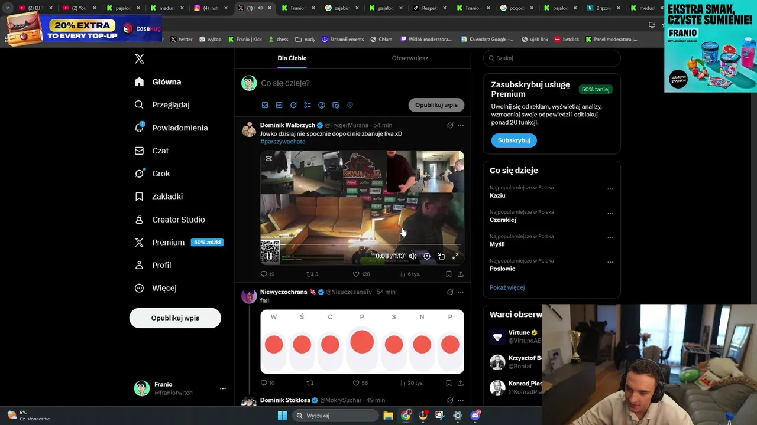Repost the Niewyczochrana post
The width and height of the screenshot is (757, 425).
310,383
